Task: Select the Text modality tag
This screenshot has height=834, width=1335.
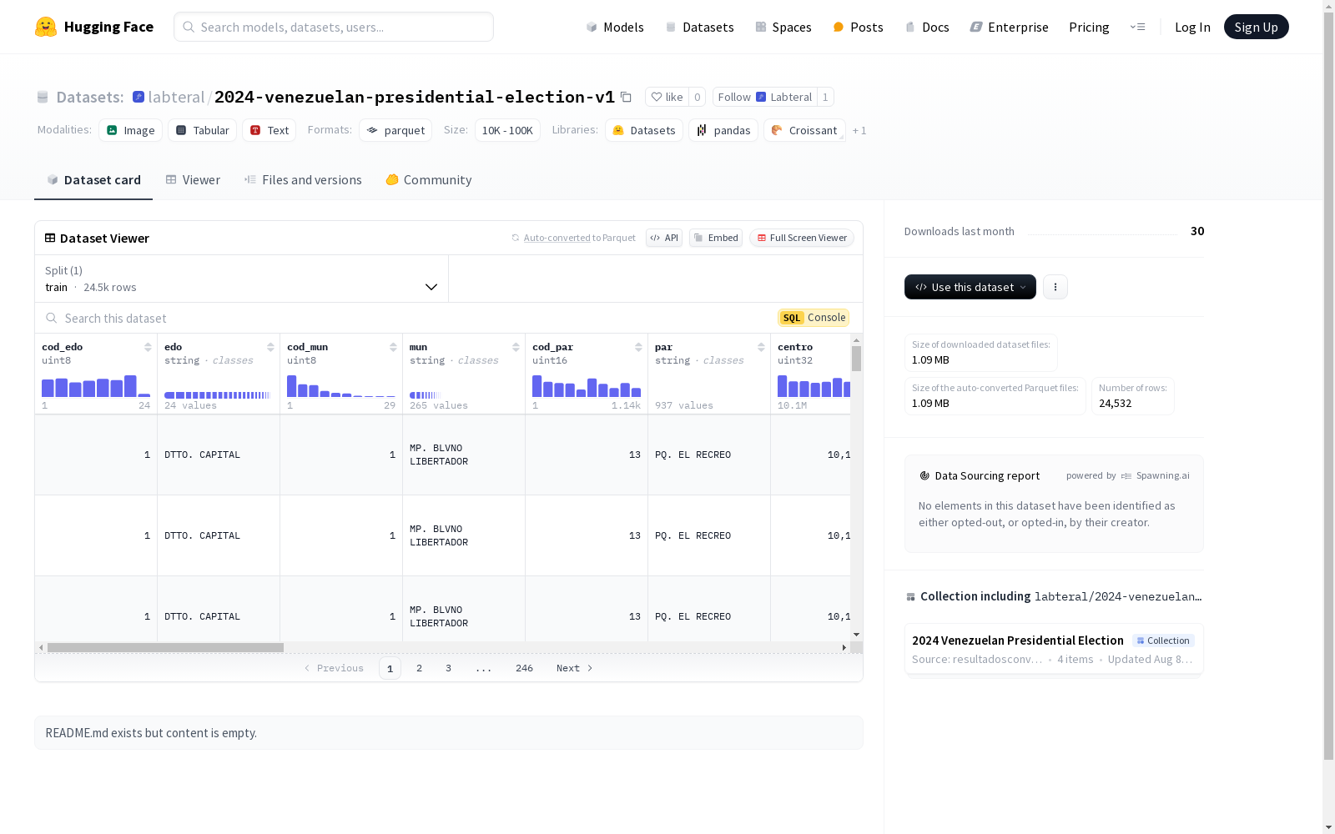Action: [270, 130]
